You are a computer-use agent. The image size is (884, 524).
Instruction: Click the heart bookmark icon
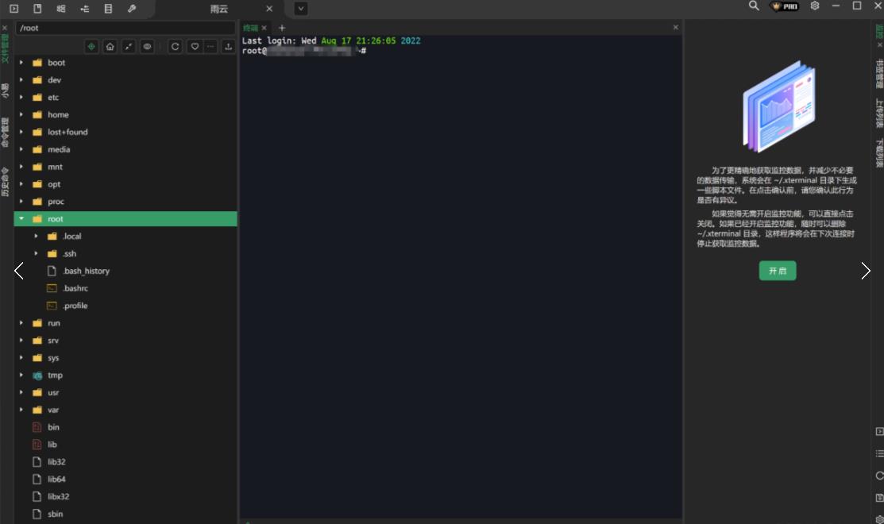(195, 47)
